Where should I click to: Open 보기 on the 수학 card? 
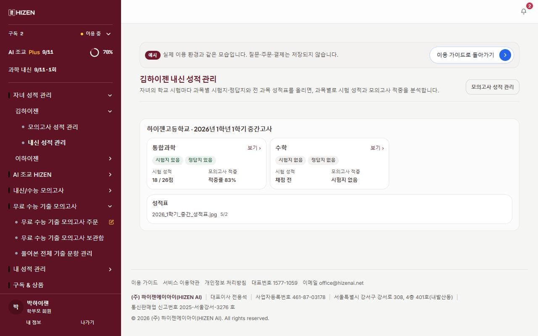pos(377,148)
